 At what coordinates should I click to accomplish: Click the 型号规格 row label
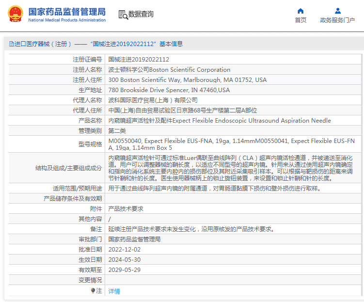pos(90,144)
